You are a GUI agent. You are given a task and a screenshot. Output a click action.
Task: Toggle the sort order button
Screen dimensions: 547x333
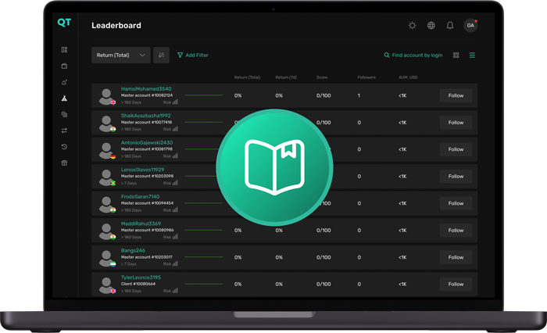161,55
